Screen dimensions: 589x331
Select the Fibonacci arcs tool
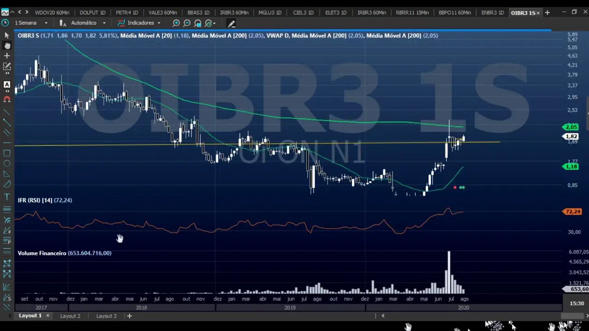point(7,220)
